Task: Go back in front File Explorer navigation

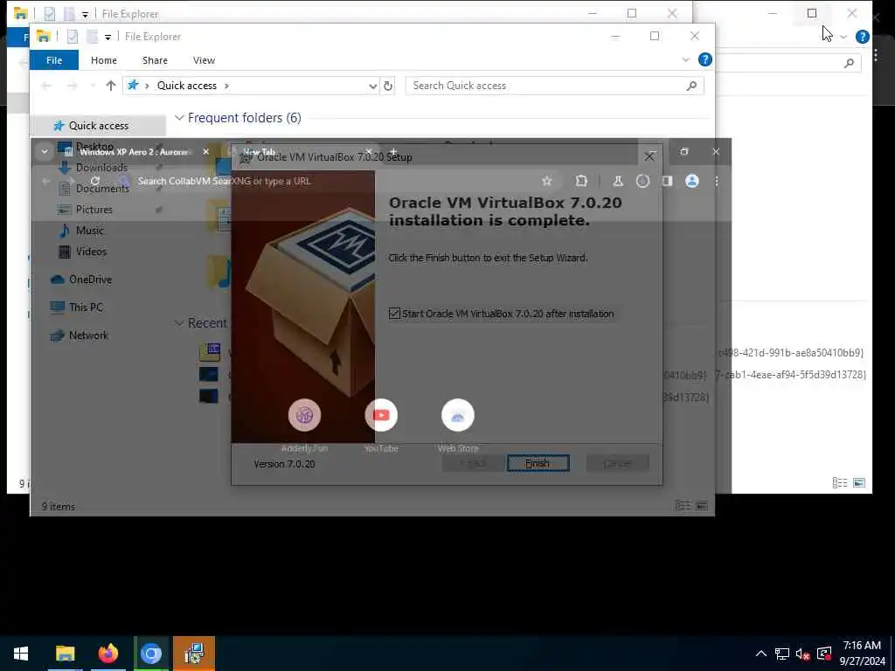Action: click(x=46, y=86)
